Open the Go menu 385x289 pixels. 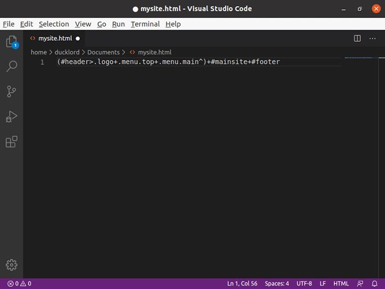click(x=102, y=24)
